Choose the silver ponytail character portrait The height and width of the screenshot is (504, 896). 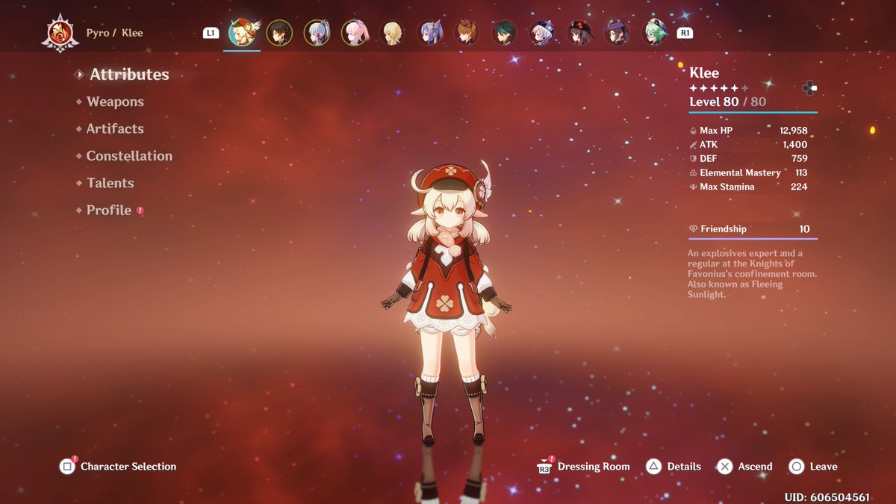(317, 33)
